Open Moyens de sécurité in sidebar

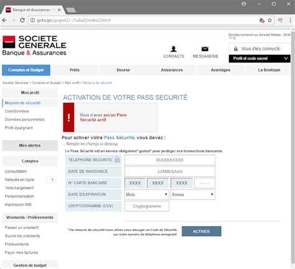click(x=22, y=103)
